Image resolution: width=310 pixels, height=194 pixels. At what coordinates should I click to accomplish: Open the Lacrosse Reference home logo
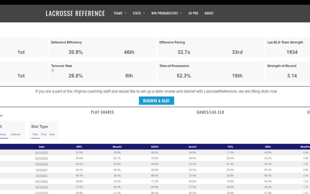pos(75,13)
